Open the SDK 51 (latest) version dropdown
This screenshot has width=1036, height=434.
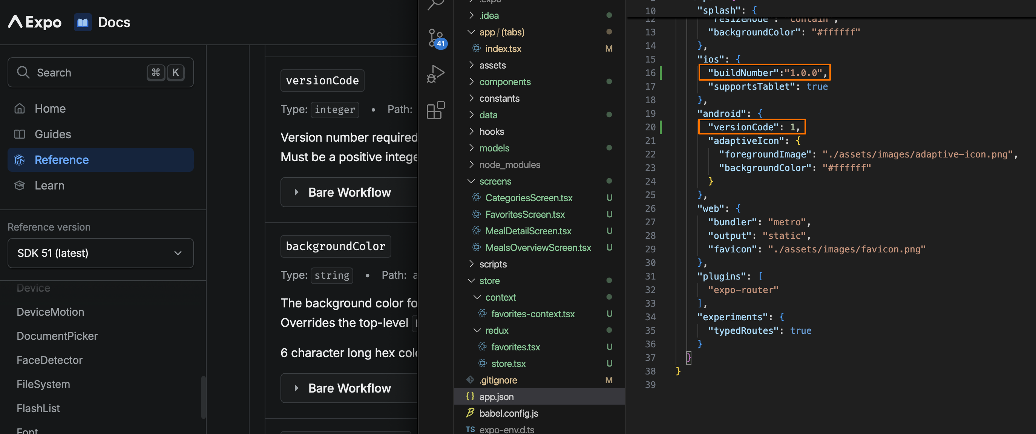pyautogui.click(x=101, y=253)
